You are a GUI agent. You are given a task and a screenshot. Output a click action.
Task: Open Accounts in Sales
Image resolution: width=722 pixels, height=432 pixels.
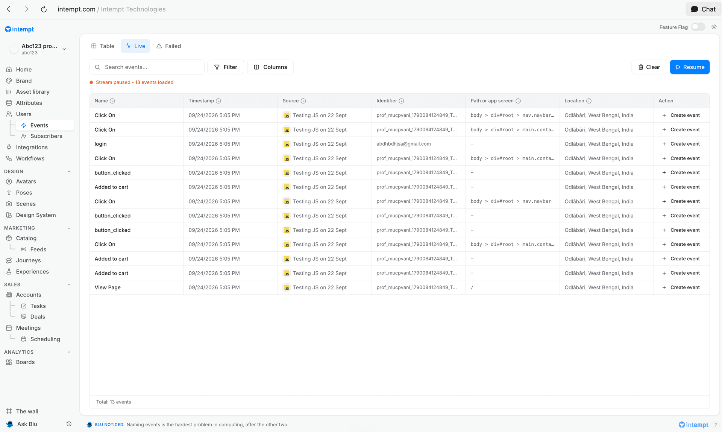[x=28, y=295]
